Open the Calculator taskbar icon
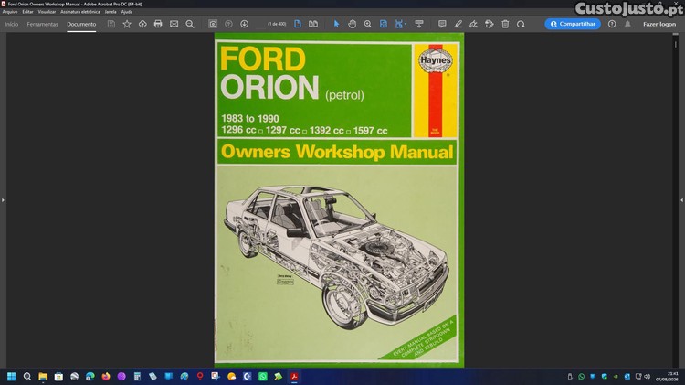 coord(137,376)
